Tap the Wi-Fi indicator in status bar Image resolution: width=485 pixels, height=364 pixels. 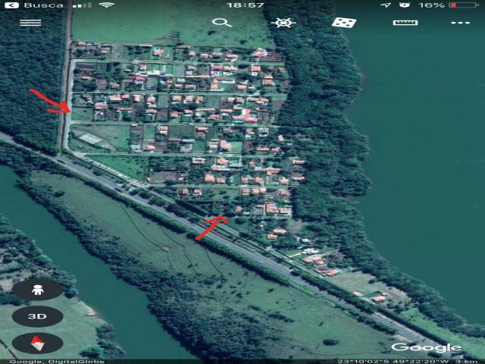tap(107, 5)
